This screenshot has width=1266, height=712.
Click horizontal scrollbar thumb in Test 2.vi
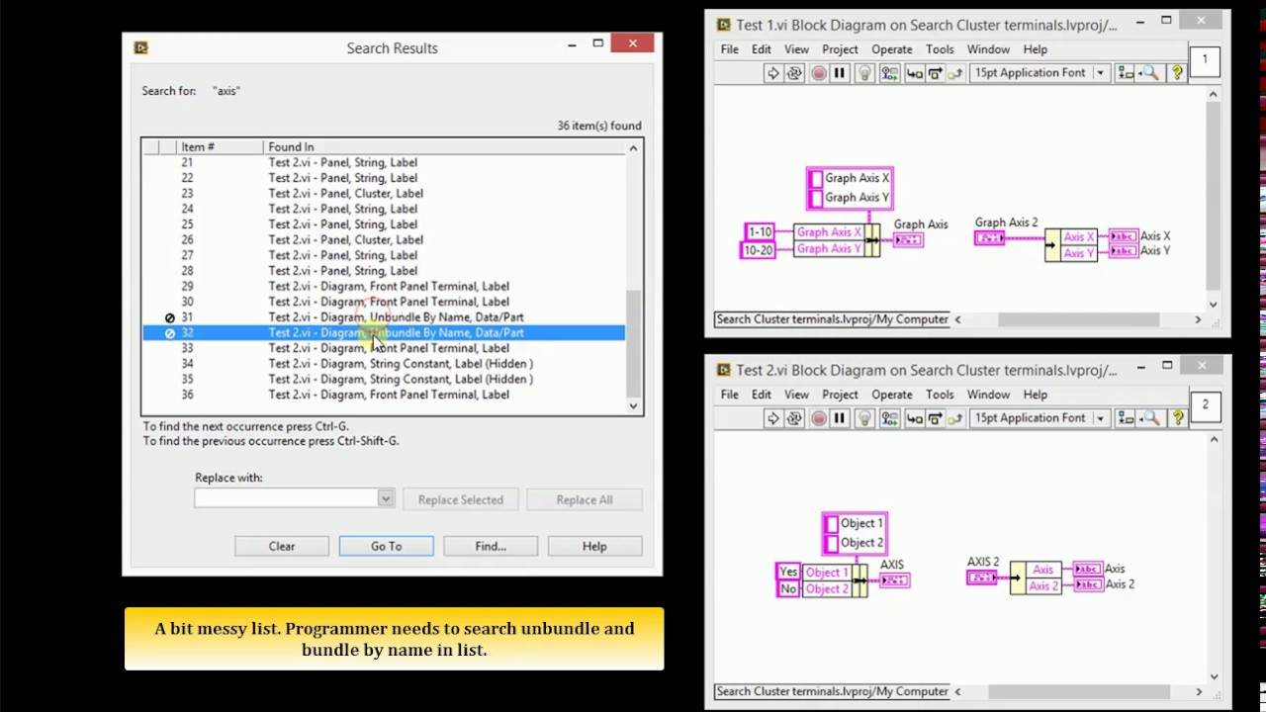point(1080,691)
